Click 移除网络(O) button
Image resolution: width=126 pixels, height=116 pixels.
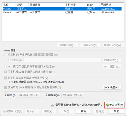coord(90,45)
